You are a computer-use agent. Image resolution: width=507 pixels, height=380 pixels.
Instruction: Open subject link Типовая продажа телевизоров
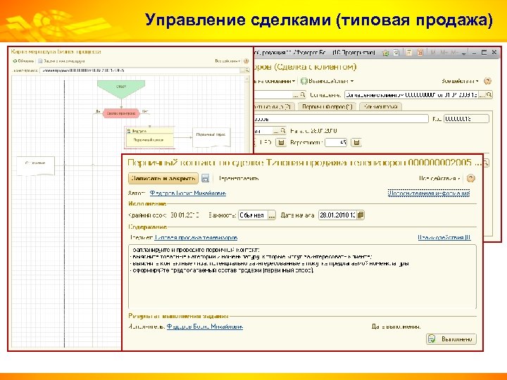[196, 238]
